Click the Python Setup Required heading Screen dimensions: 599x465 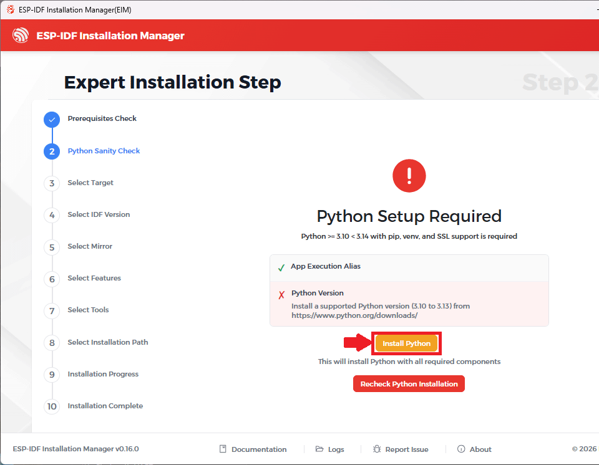pyautogui.click(x=409, y=216)
